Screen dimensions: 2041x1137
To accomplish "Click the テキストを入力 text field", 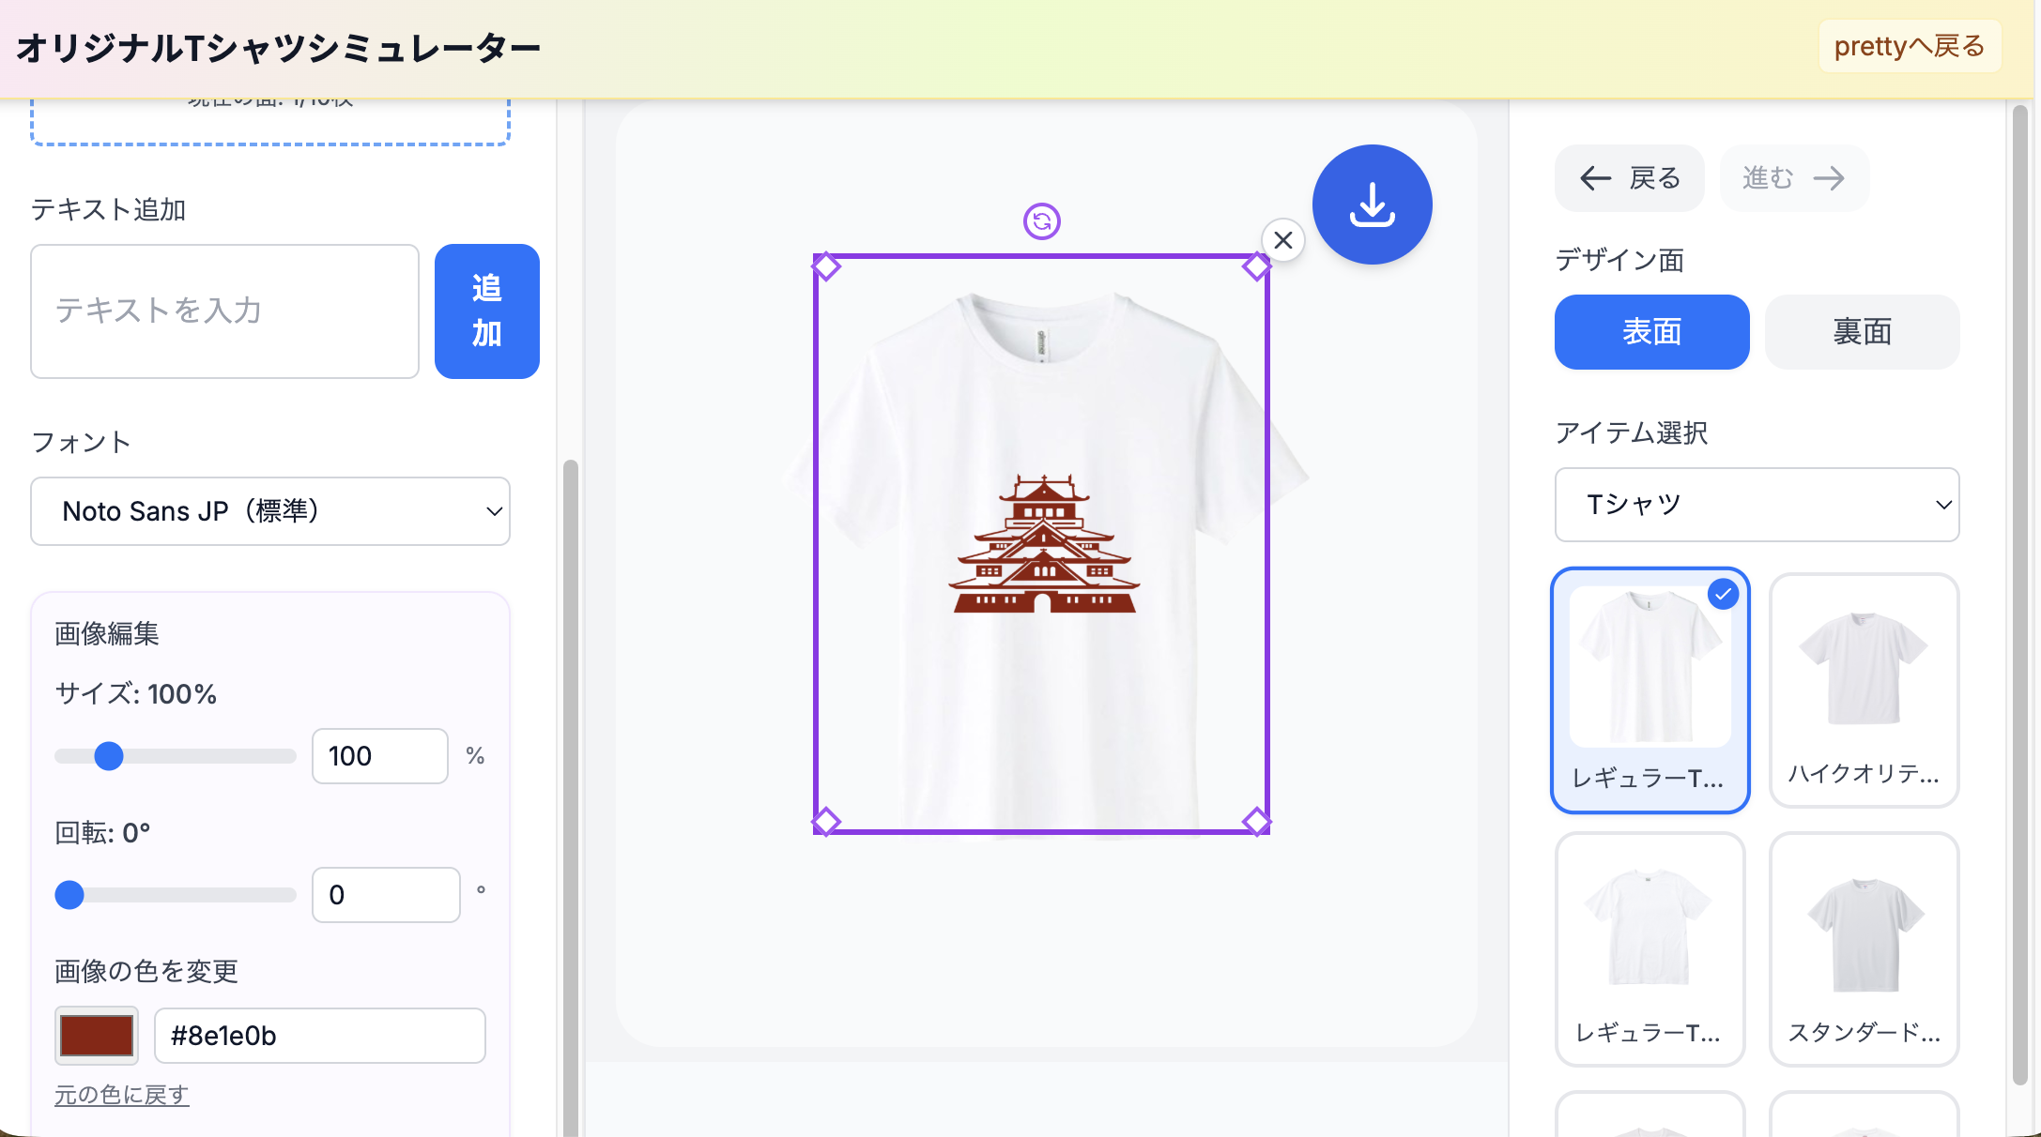I will [224, 311].
